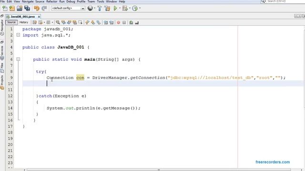
Task: Open the Navigator side panel
Action: point(2,27)
